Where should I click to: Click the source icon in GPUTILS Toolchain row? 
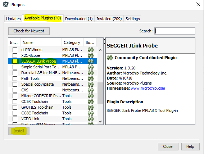click(x=91, y=107)
